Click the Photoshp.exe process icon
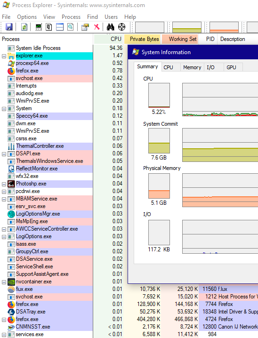Viewport: 258px width, 338px height. click(11, 184)
